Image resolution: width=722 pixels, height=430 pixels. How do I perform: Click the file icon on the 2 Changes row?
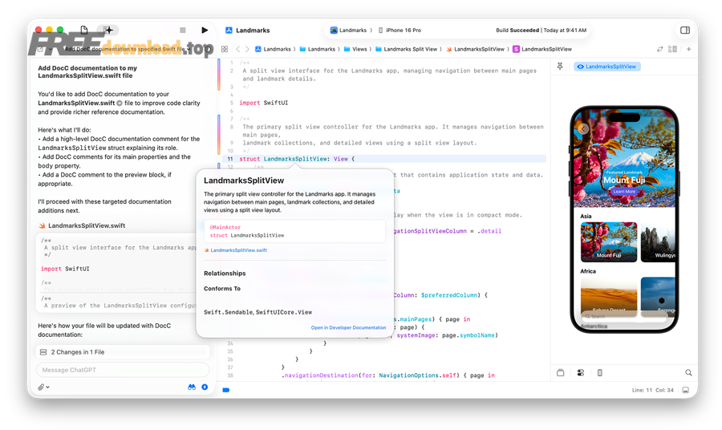pyautogui.click(x=43, y=351)
